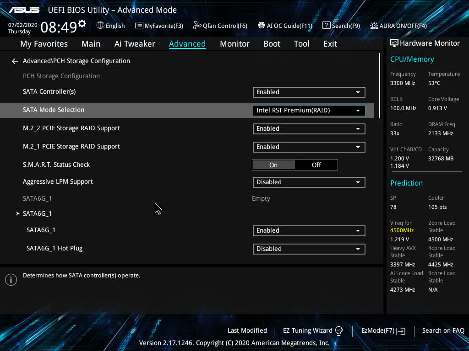The height and width of the screenshot is (351, 469).
Task: Click the 32768 MB capacity value
Action: tap(441, 159)
